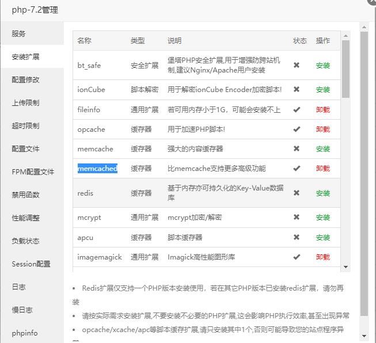Click the imagemagick installed checkmark icon
The width and height of the screenshot is (376, 343).
[297, 257]
